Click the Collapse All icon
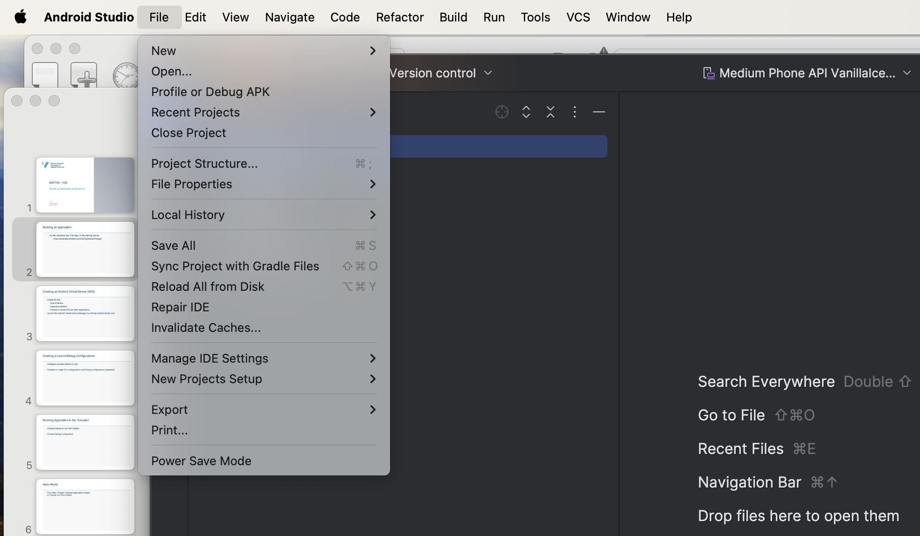Viewport: 920px width, 536px height. click(x=551, y=112)
